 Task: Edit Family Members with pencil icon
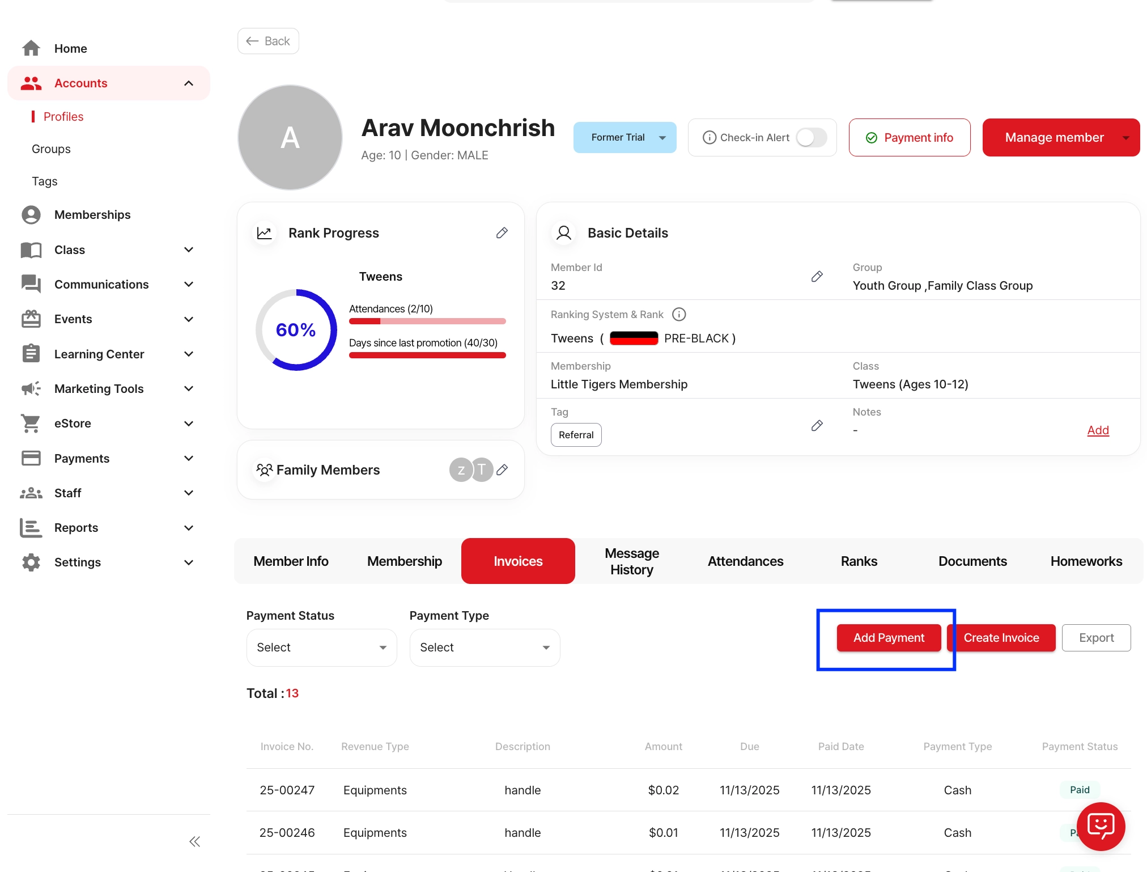click(502, 470)
